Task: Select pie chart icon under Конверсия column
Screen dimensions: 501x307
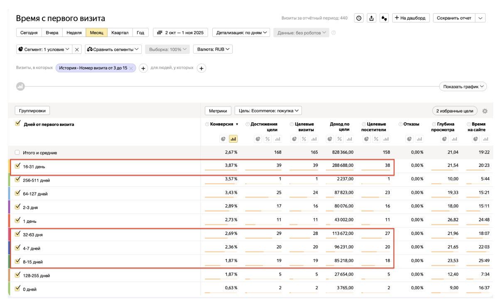Action: [x=223, y=139]
